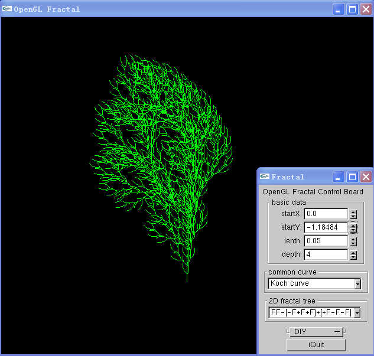Open the common curve dropdown
Screen dimensions: 374x356
click(357, 284)
